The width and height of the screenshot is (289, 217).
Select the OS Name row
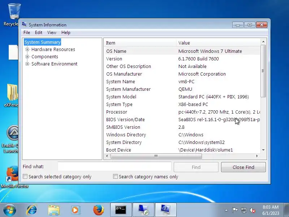click(182, 51)
